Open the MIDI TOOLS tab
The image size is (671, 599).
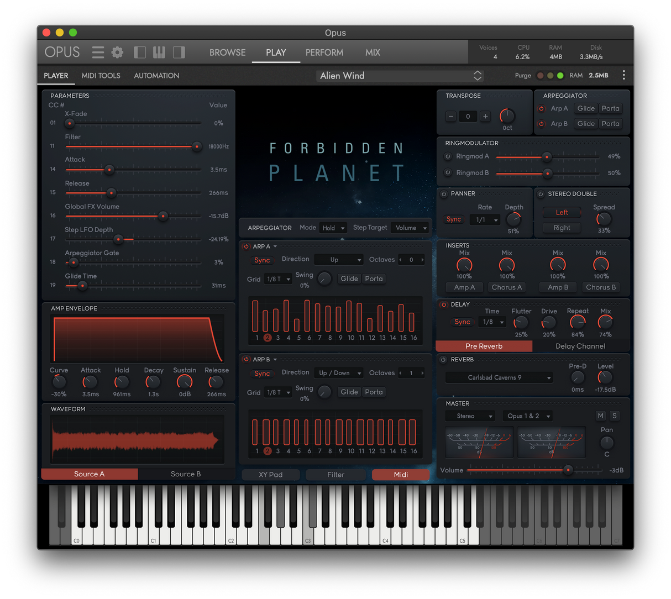[101, 76]
